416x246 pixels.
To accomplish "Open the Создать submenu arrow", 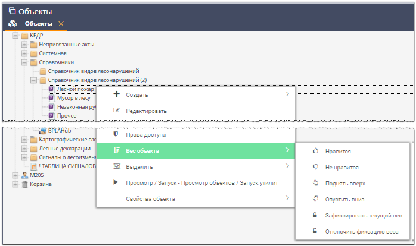I will [287, 94].
